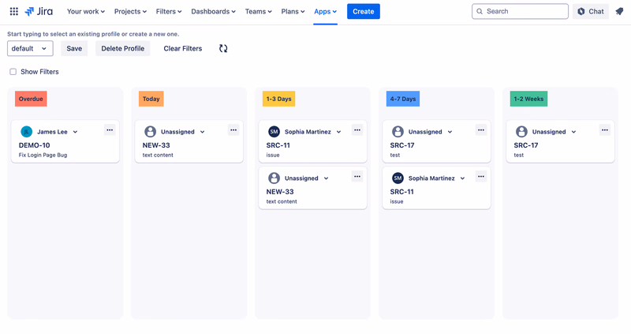The height and width of the screenshot is (334, 631).
Task: Click the Clear Filters button
Action: [183, 48]
